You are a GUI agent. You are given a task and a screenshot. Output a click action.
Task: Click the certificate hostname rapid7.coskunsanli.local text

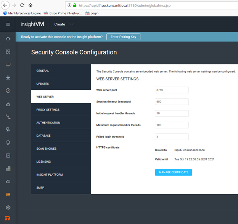[190, 150]
